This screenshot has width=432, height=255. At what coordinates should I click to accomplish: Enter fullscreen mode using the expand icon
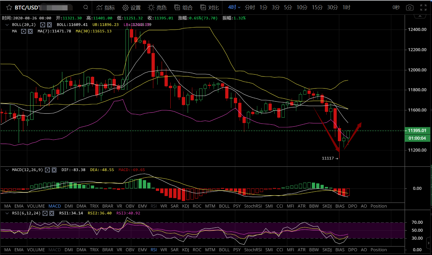(423, 8)
